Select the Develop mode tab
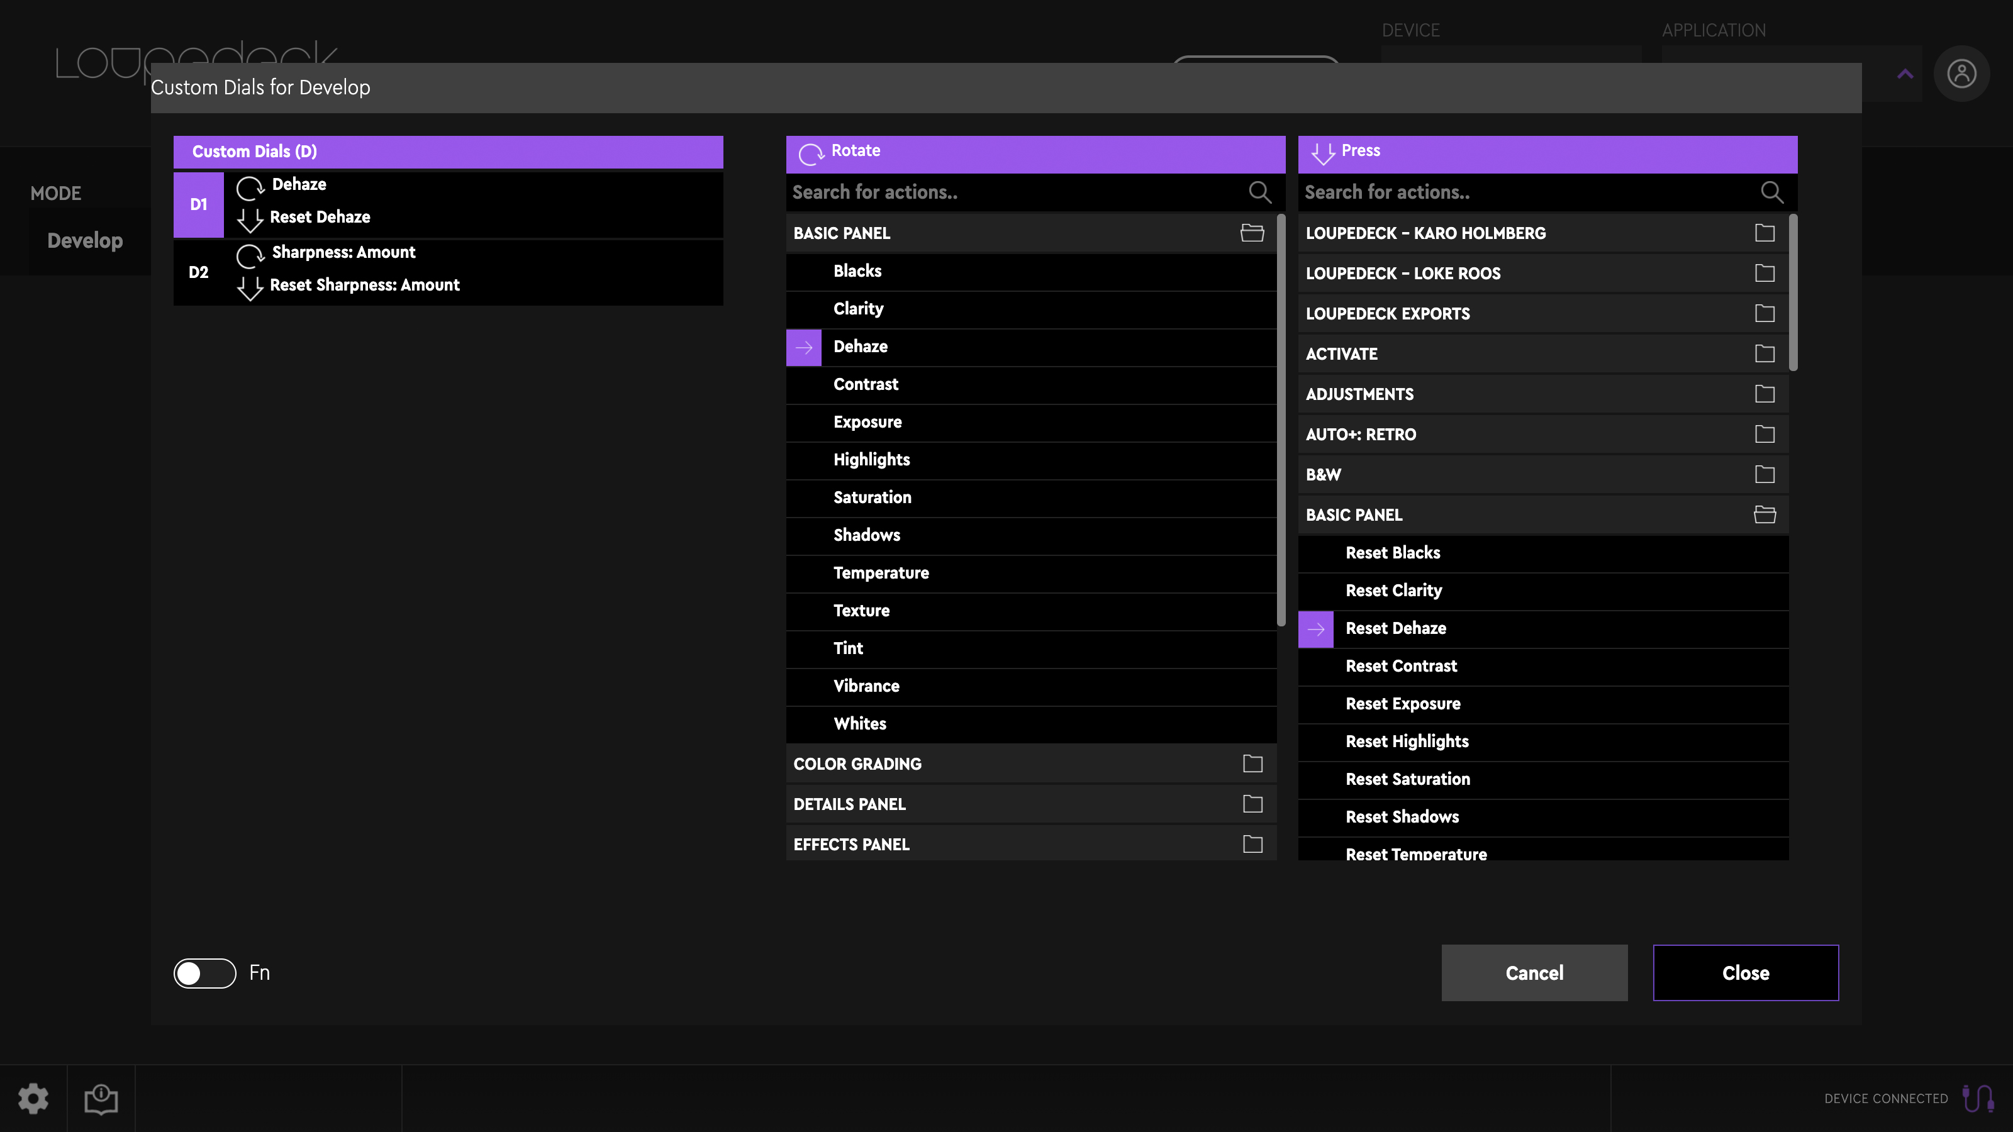2013x1132 pixels. (84, 240)
